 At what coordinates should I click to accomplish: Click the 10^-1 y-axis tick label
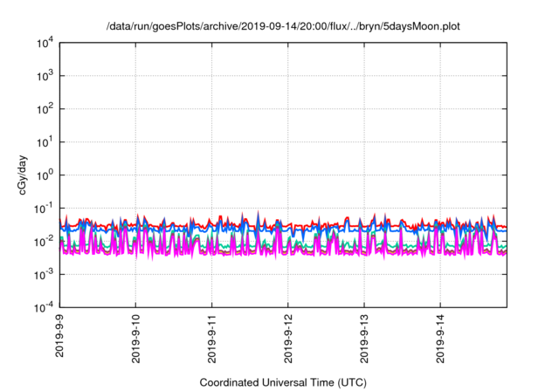point(44,209)
